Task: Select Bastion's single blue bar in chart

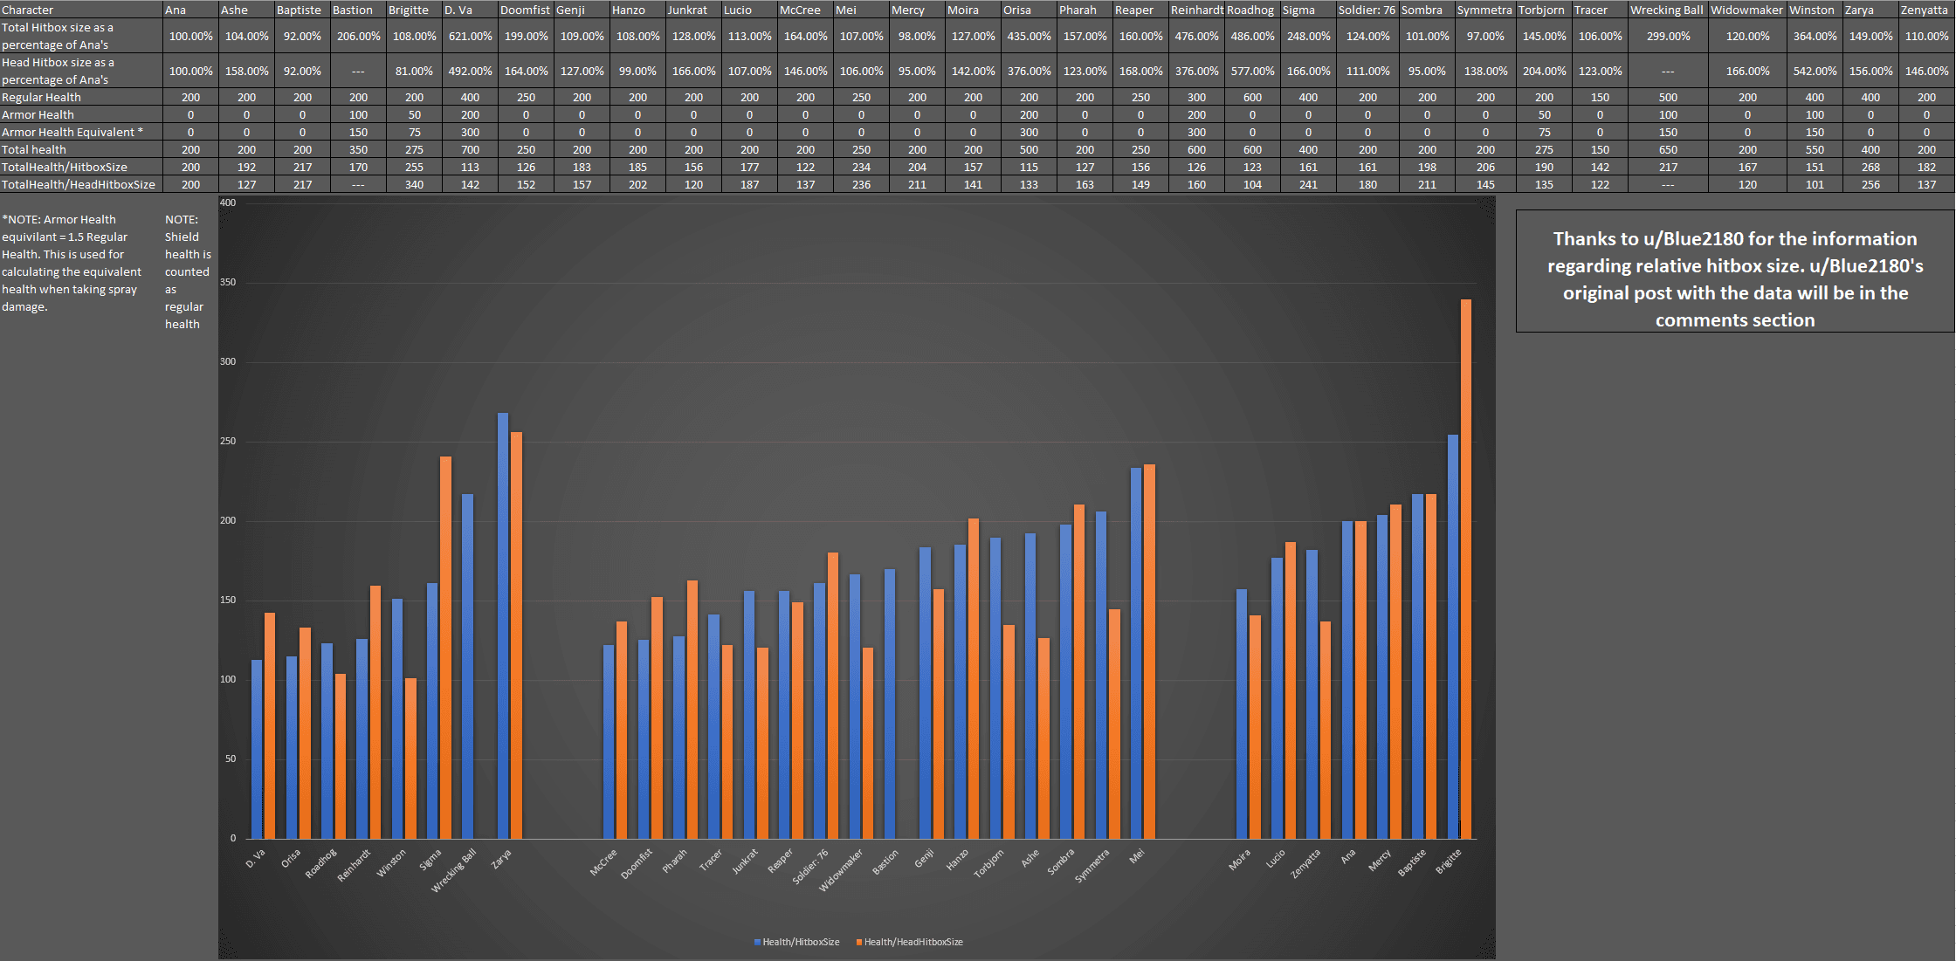Action: tap(890, 704)
